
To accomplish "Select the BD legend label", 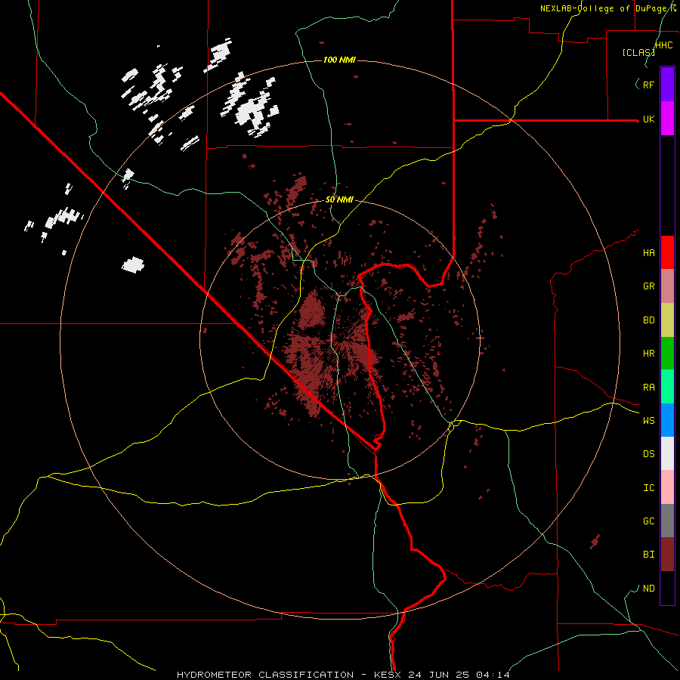I will (648, 320).
